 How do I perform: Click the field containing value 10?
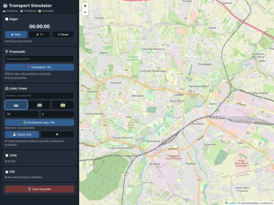click(22, 114)
